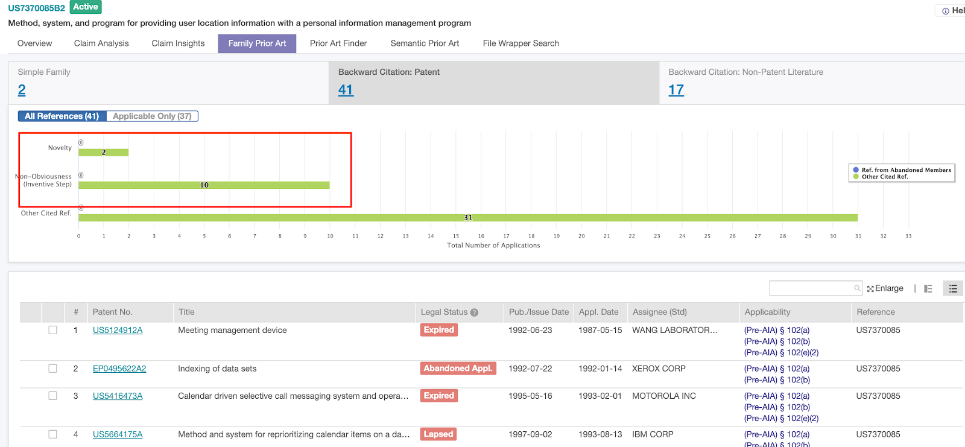
Task: Click the Patent No. column header
Action: tap(112, 312)
